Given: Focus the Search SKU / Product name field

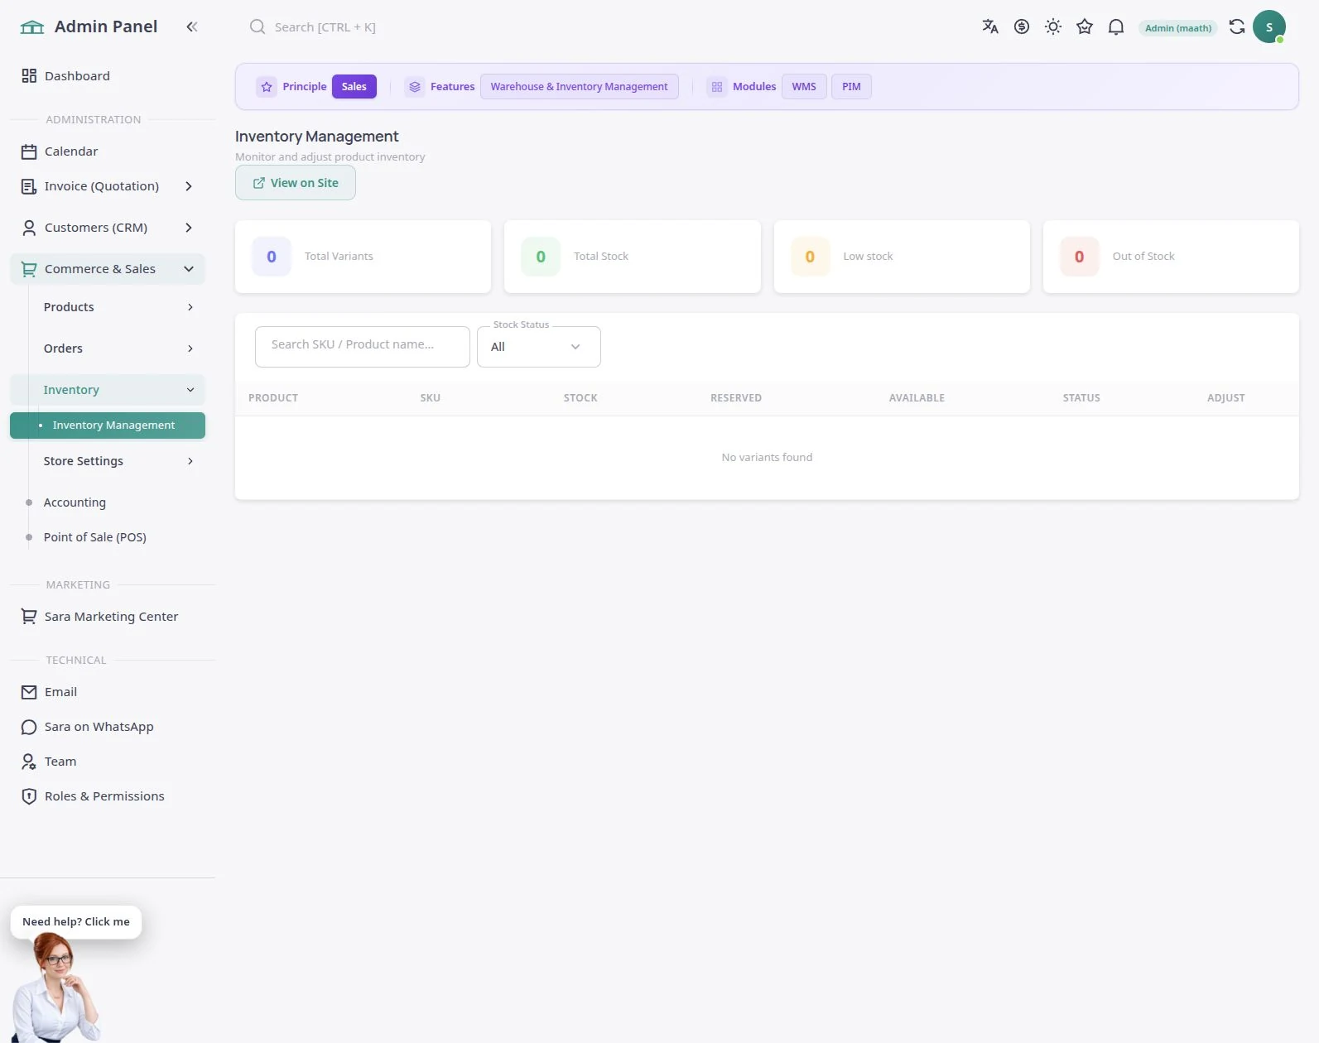Looking at the screenshot, I should 363,347.
